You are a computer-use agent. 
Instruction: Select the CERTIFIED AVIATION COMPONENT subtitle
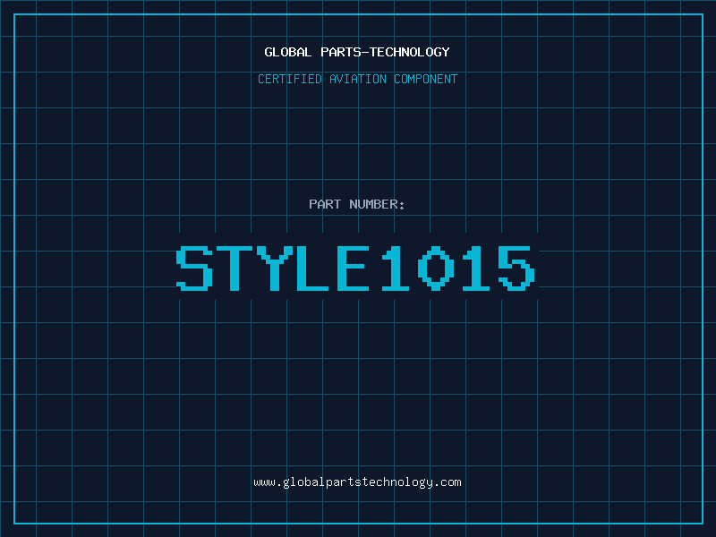pyautogui.click(x=357, y=79)
